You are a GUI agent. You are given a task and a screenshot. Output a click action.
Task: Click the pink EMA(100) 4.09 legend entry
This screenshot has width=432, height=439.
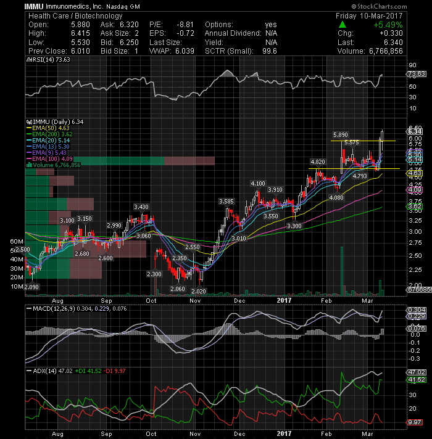pyautogui.click(x=49, y=158)
